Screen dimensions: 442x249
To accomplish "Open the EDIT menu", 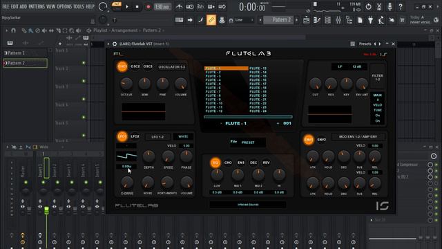I will pyautogui.click(x=15, y=6).
